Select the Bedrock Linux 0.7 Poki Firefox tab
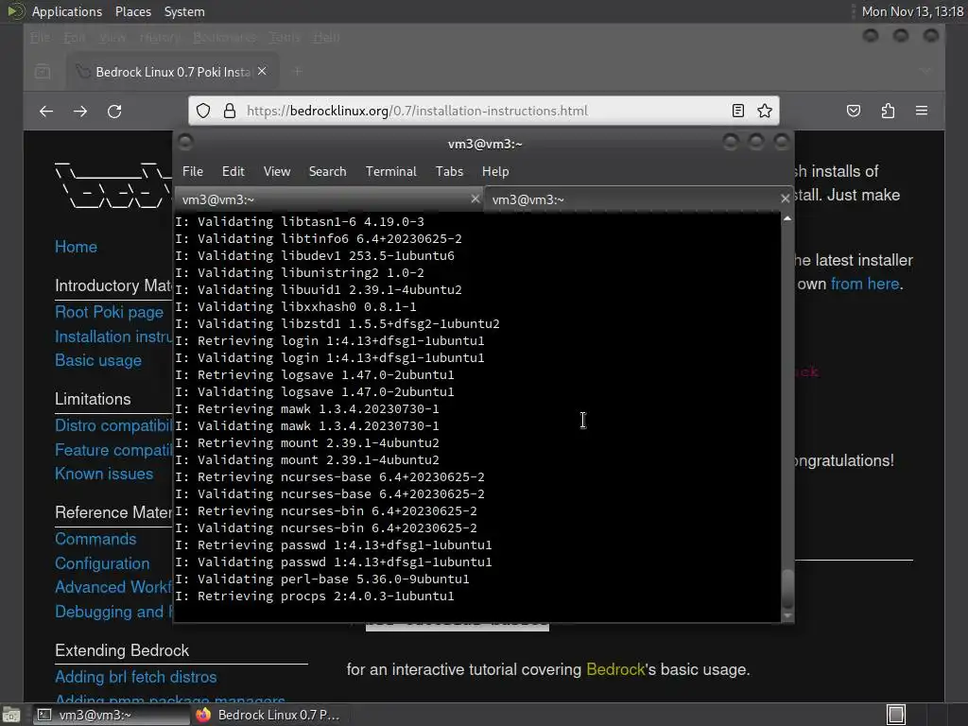The height and width of the screenshot is (726, 968). pyautogui.click(x=173, y=72)
